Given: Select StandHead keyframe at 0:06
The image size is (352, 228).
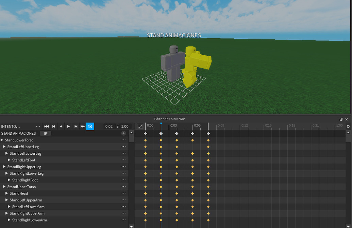Looking at the screenshot, I should pos(192,193).
